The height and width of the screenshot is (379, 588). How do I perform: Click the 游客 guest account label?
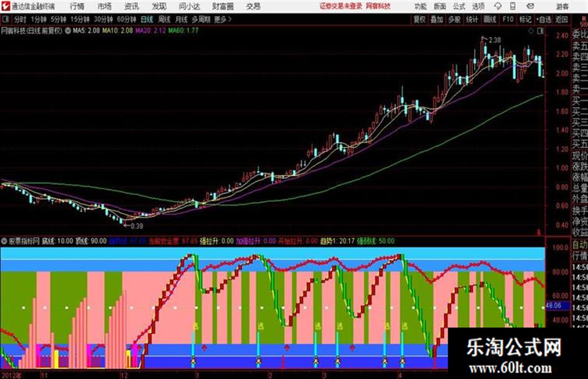point(562,6)
